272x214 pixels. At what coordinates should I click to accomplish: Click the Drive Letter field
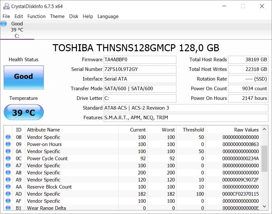pyautogui.click(x=140, y=98)
